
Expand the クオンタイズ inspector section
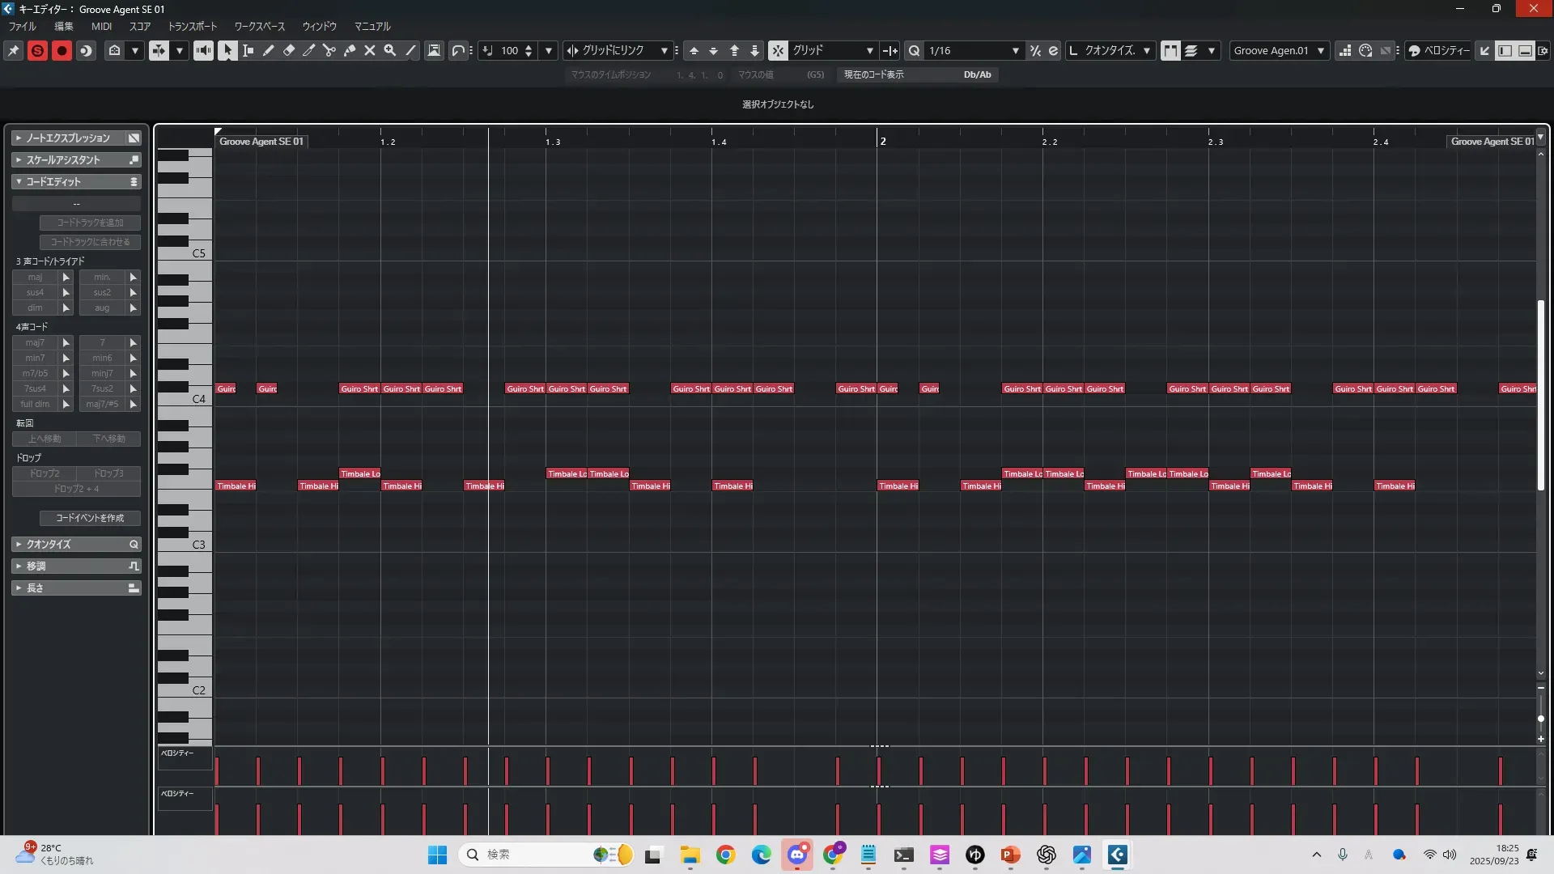[76, 544]
